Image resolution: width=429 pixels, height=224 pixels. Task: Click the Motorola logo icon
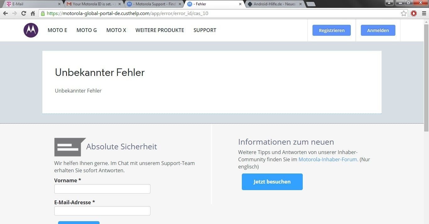click(x=31, y=30)
